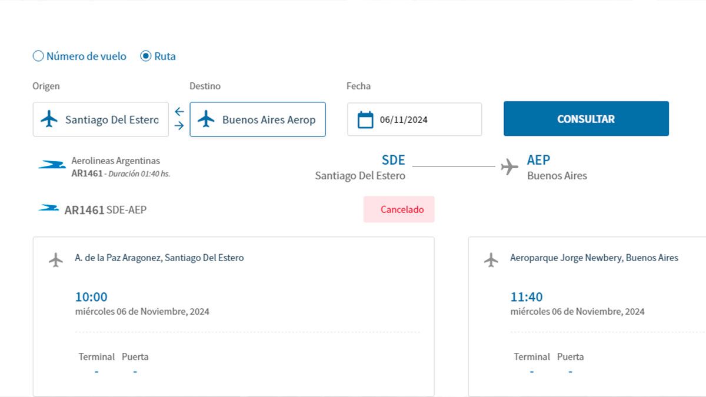Click the plane icon in the departure airport card
This screenshot has height=397, width=706.
pos(56,259)
